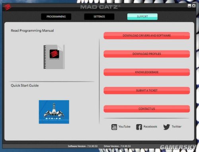Close the Mad Catz window
Viewport: 199px width, 152px height.
point(194,6)
